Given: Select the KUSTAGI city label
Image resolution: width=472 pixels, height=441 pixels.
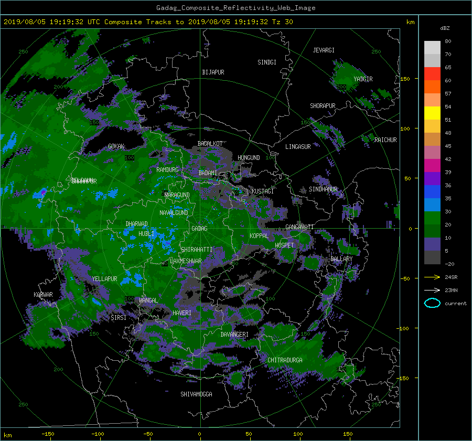Looking at the screenshot, I should (x=263, y=191).
